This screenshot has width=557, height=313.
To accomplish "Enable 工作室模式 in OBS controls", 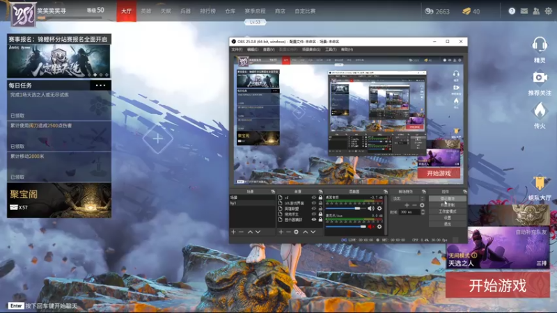I will pyautogui.click(x=447, y=211).
